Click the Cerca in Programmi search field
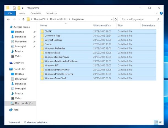168x128 pixels. (x=140, y=19)
